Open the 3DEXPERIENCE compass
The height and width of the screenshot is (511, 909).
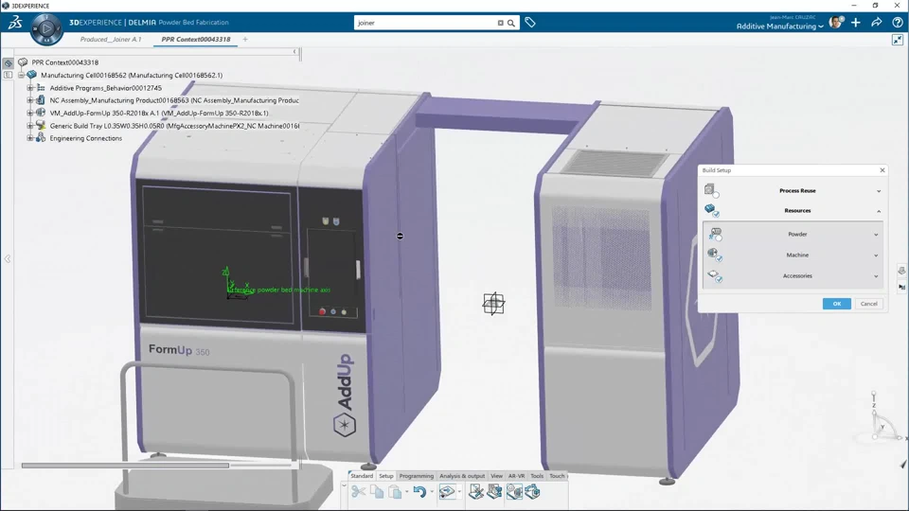click(46, 28)
